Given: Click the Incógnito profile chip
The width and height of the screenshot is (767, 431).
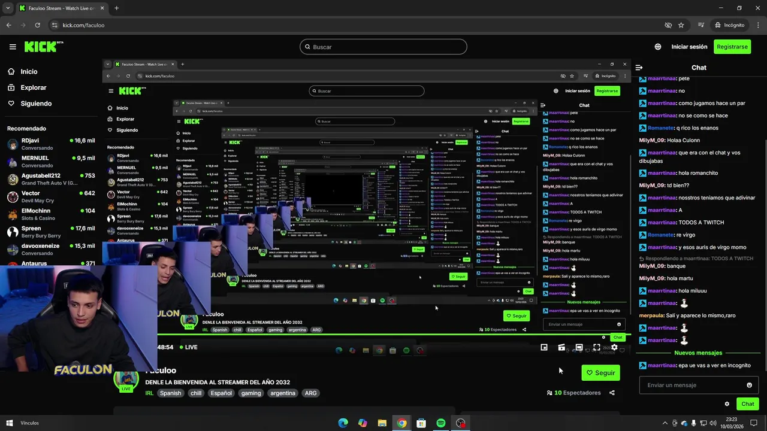Looking at the screenshot, I should click(729, 25).
